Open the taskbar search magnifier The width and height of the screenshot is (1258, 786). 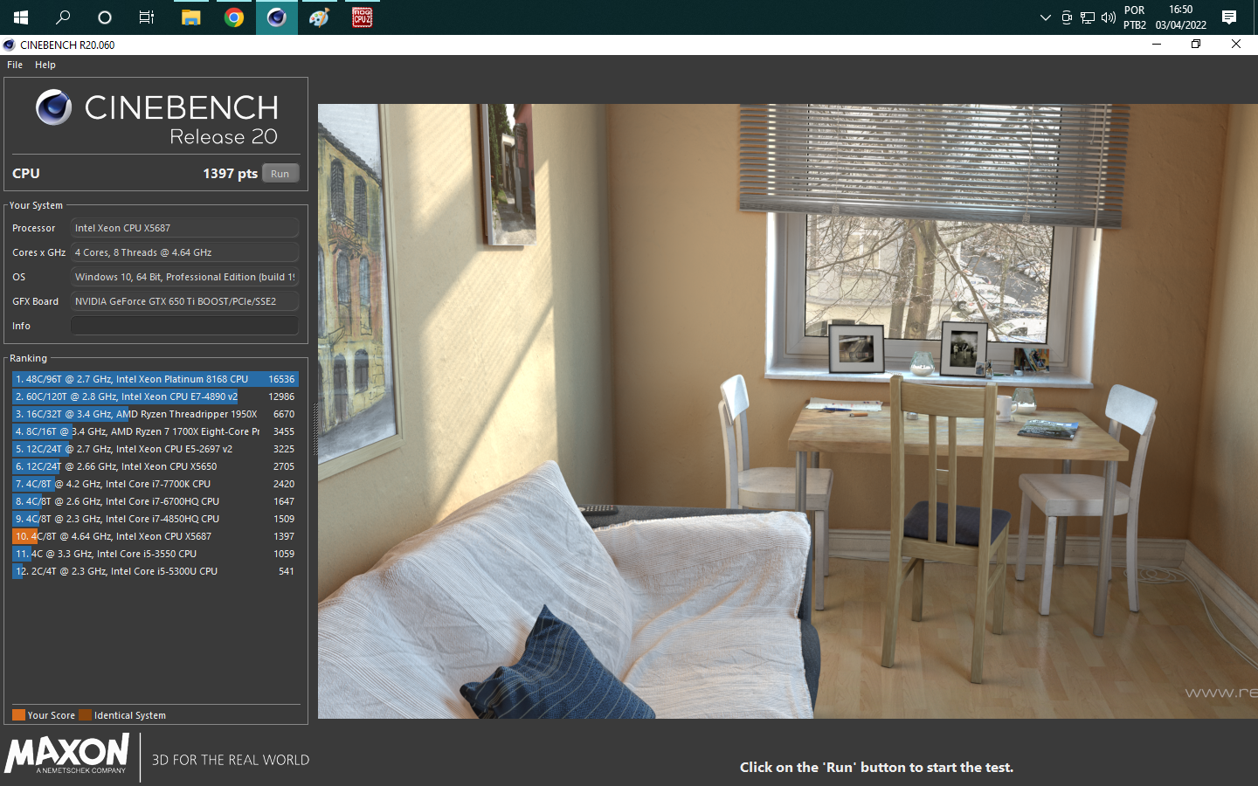pyautogui.click(x=63, y=17)
